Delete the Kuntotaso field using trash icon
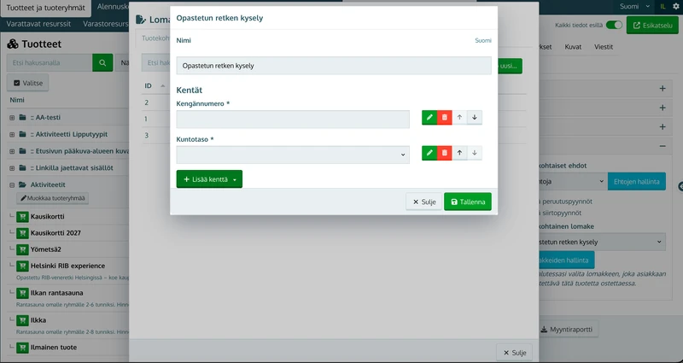This screenshot has height=363, width=683. [x=444, y=153]
